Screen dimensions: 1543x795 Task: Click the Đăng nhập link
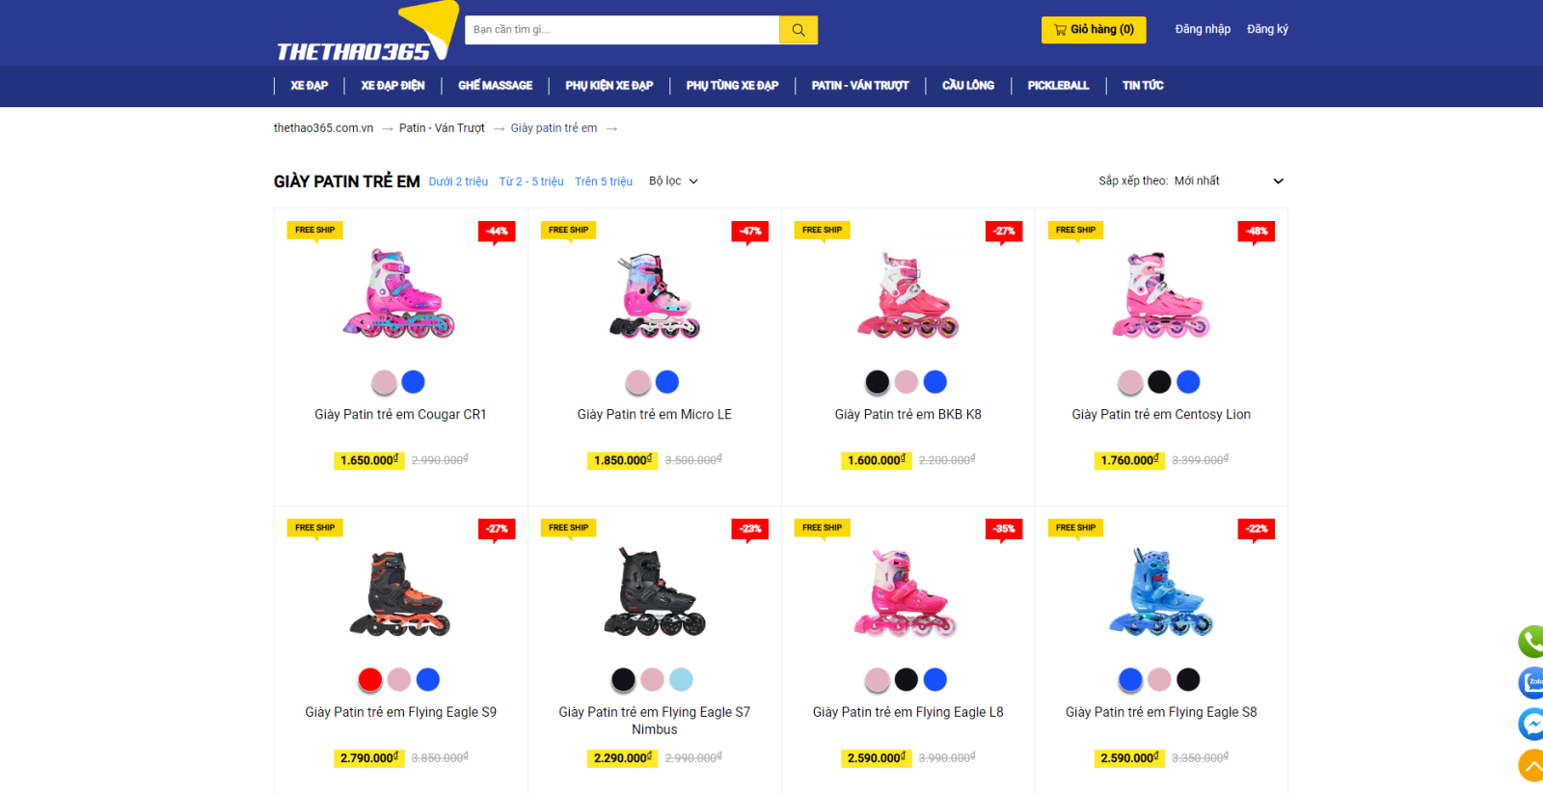click(1203, 29)
